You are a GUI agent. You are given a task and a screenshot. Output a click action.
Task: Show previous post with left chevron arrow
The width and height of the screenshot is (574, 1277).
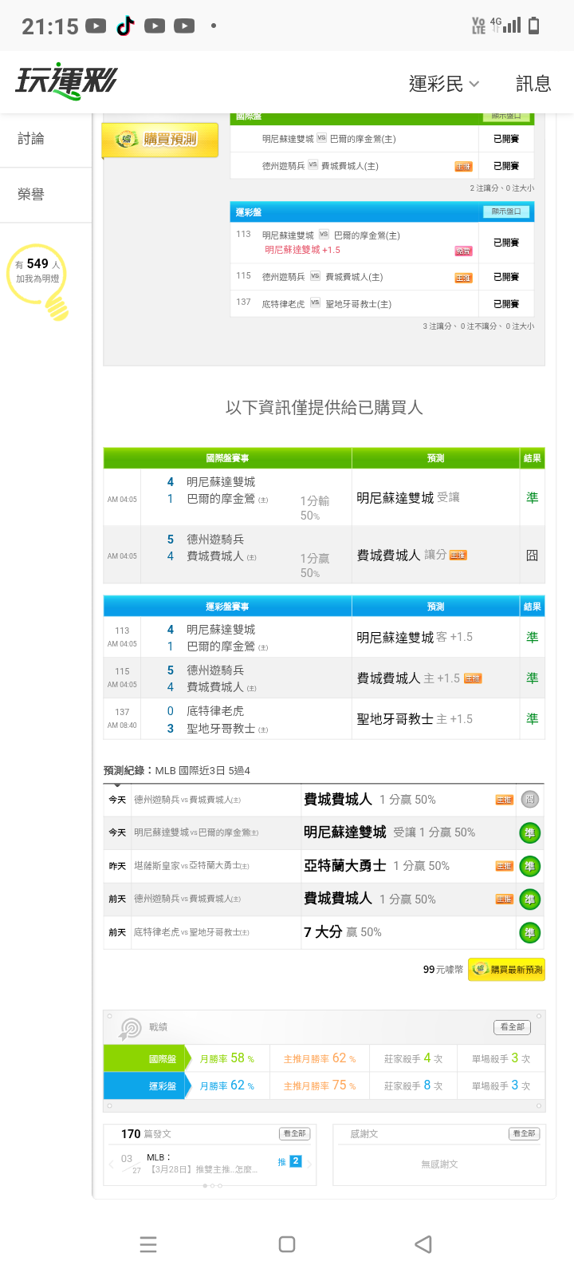(x=111, y=1164)
